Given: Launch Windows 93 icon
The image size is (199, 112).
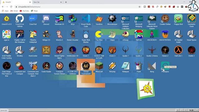Looking at the screenshot, I should point(59,19).
